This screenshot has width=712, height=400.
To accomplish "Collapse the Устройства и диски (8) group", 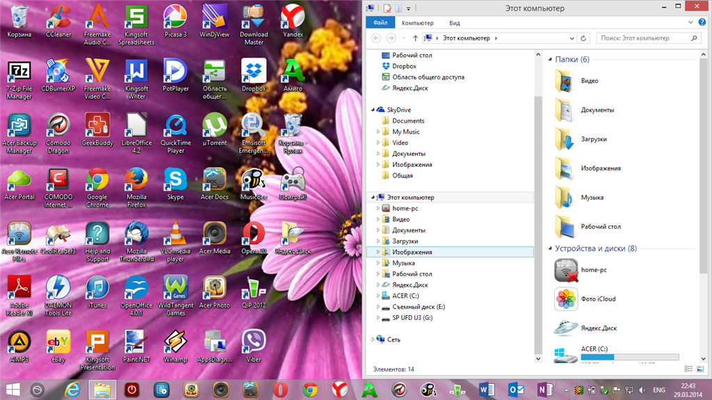I will coord(551,248).
